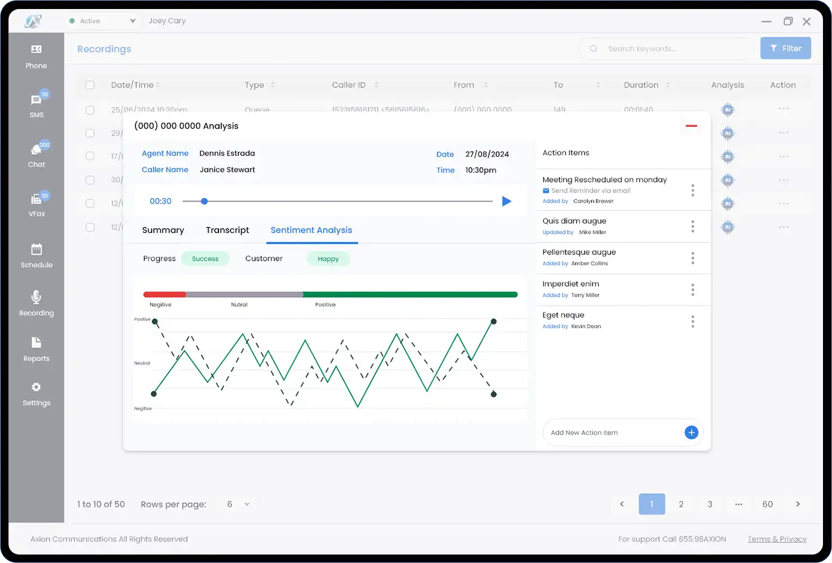Open SMS messages in sidebar
832x563 pixels.
point(36,105)
